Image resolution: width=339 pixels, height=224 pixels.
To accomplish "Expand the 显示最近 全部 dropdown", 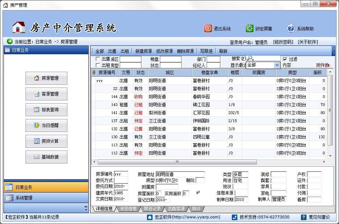I will (x=277, y=65).
